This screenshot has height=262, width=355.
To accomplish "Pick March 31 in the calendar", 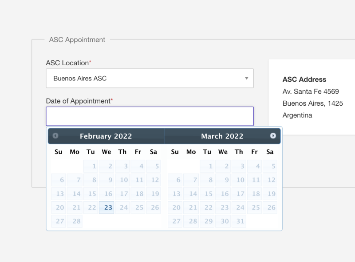I will pos(239,221).
